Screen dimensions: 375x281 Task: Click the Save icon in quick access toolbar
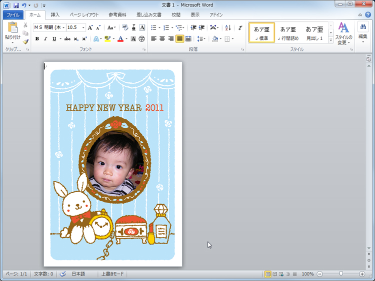(x=16, y=5)
